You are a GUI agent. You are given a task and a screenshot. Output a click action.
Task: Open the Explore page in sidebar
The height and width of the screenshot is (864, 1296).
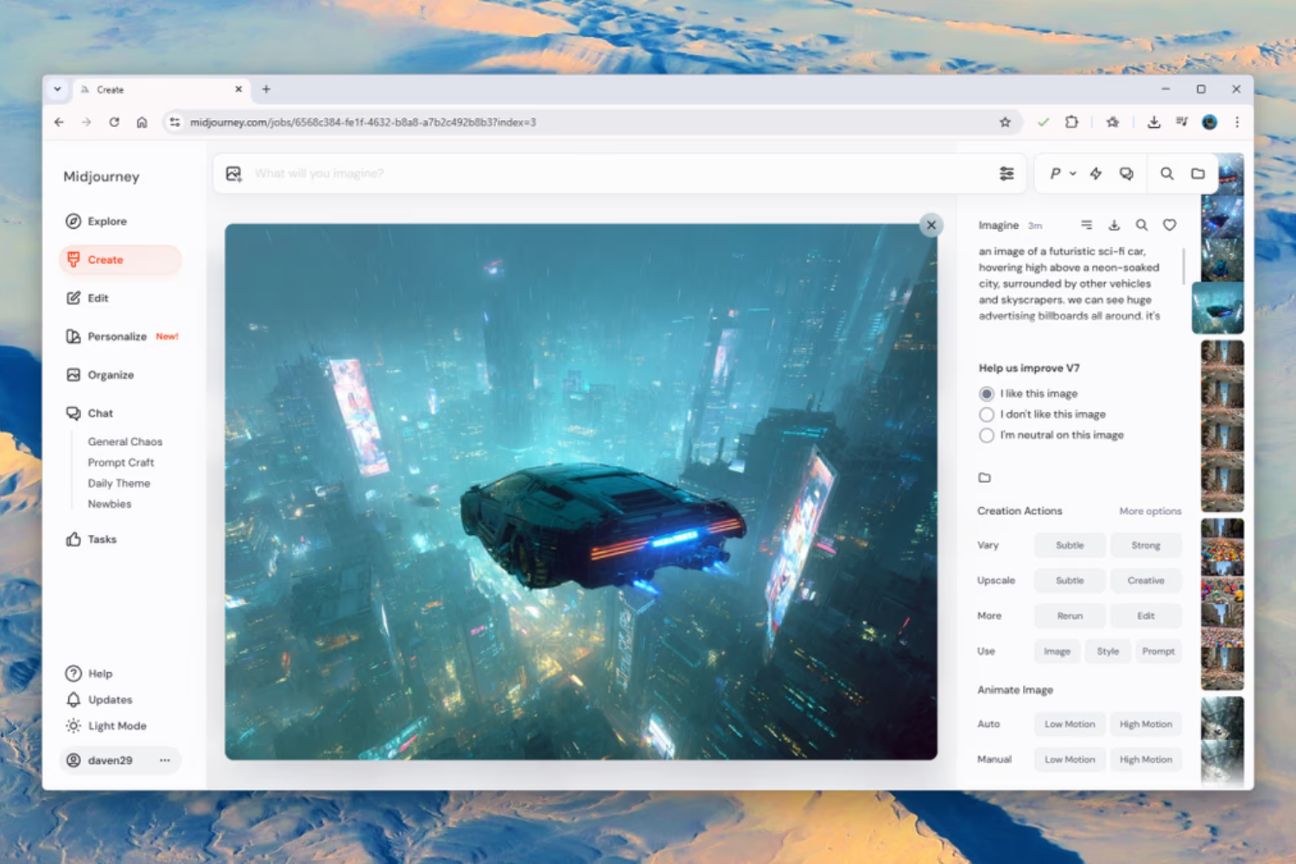(106, 221)
